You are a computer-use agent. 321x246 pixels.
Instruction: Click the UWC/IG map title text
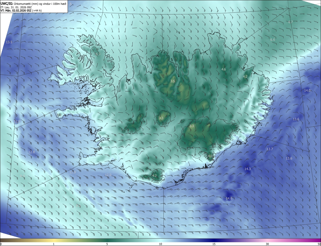[33, 3]
